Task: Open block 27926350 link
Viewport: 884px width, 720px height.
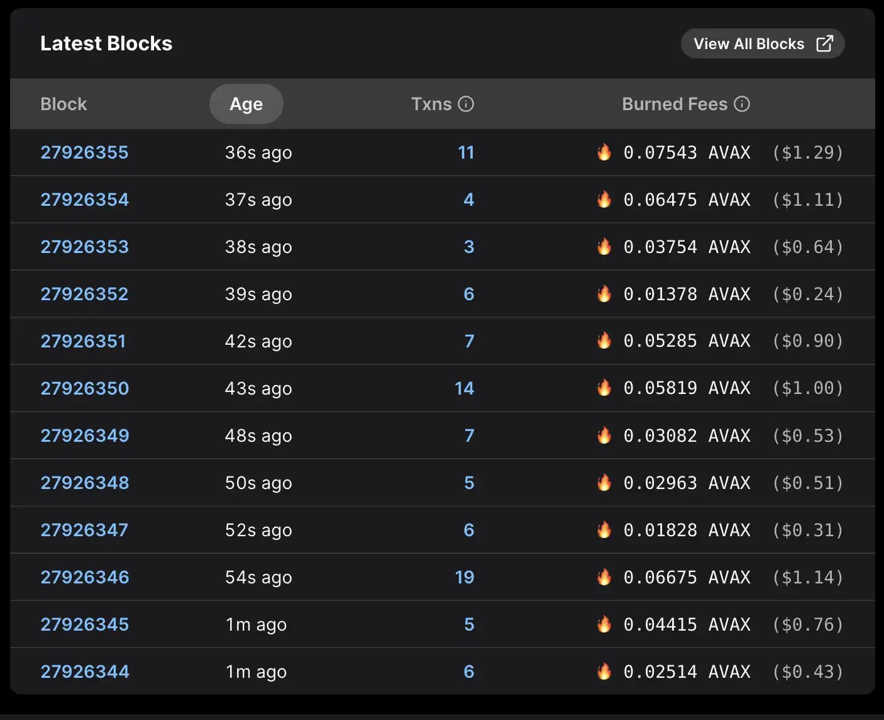Action: pos(84,388)
